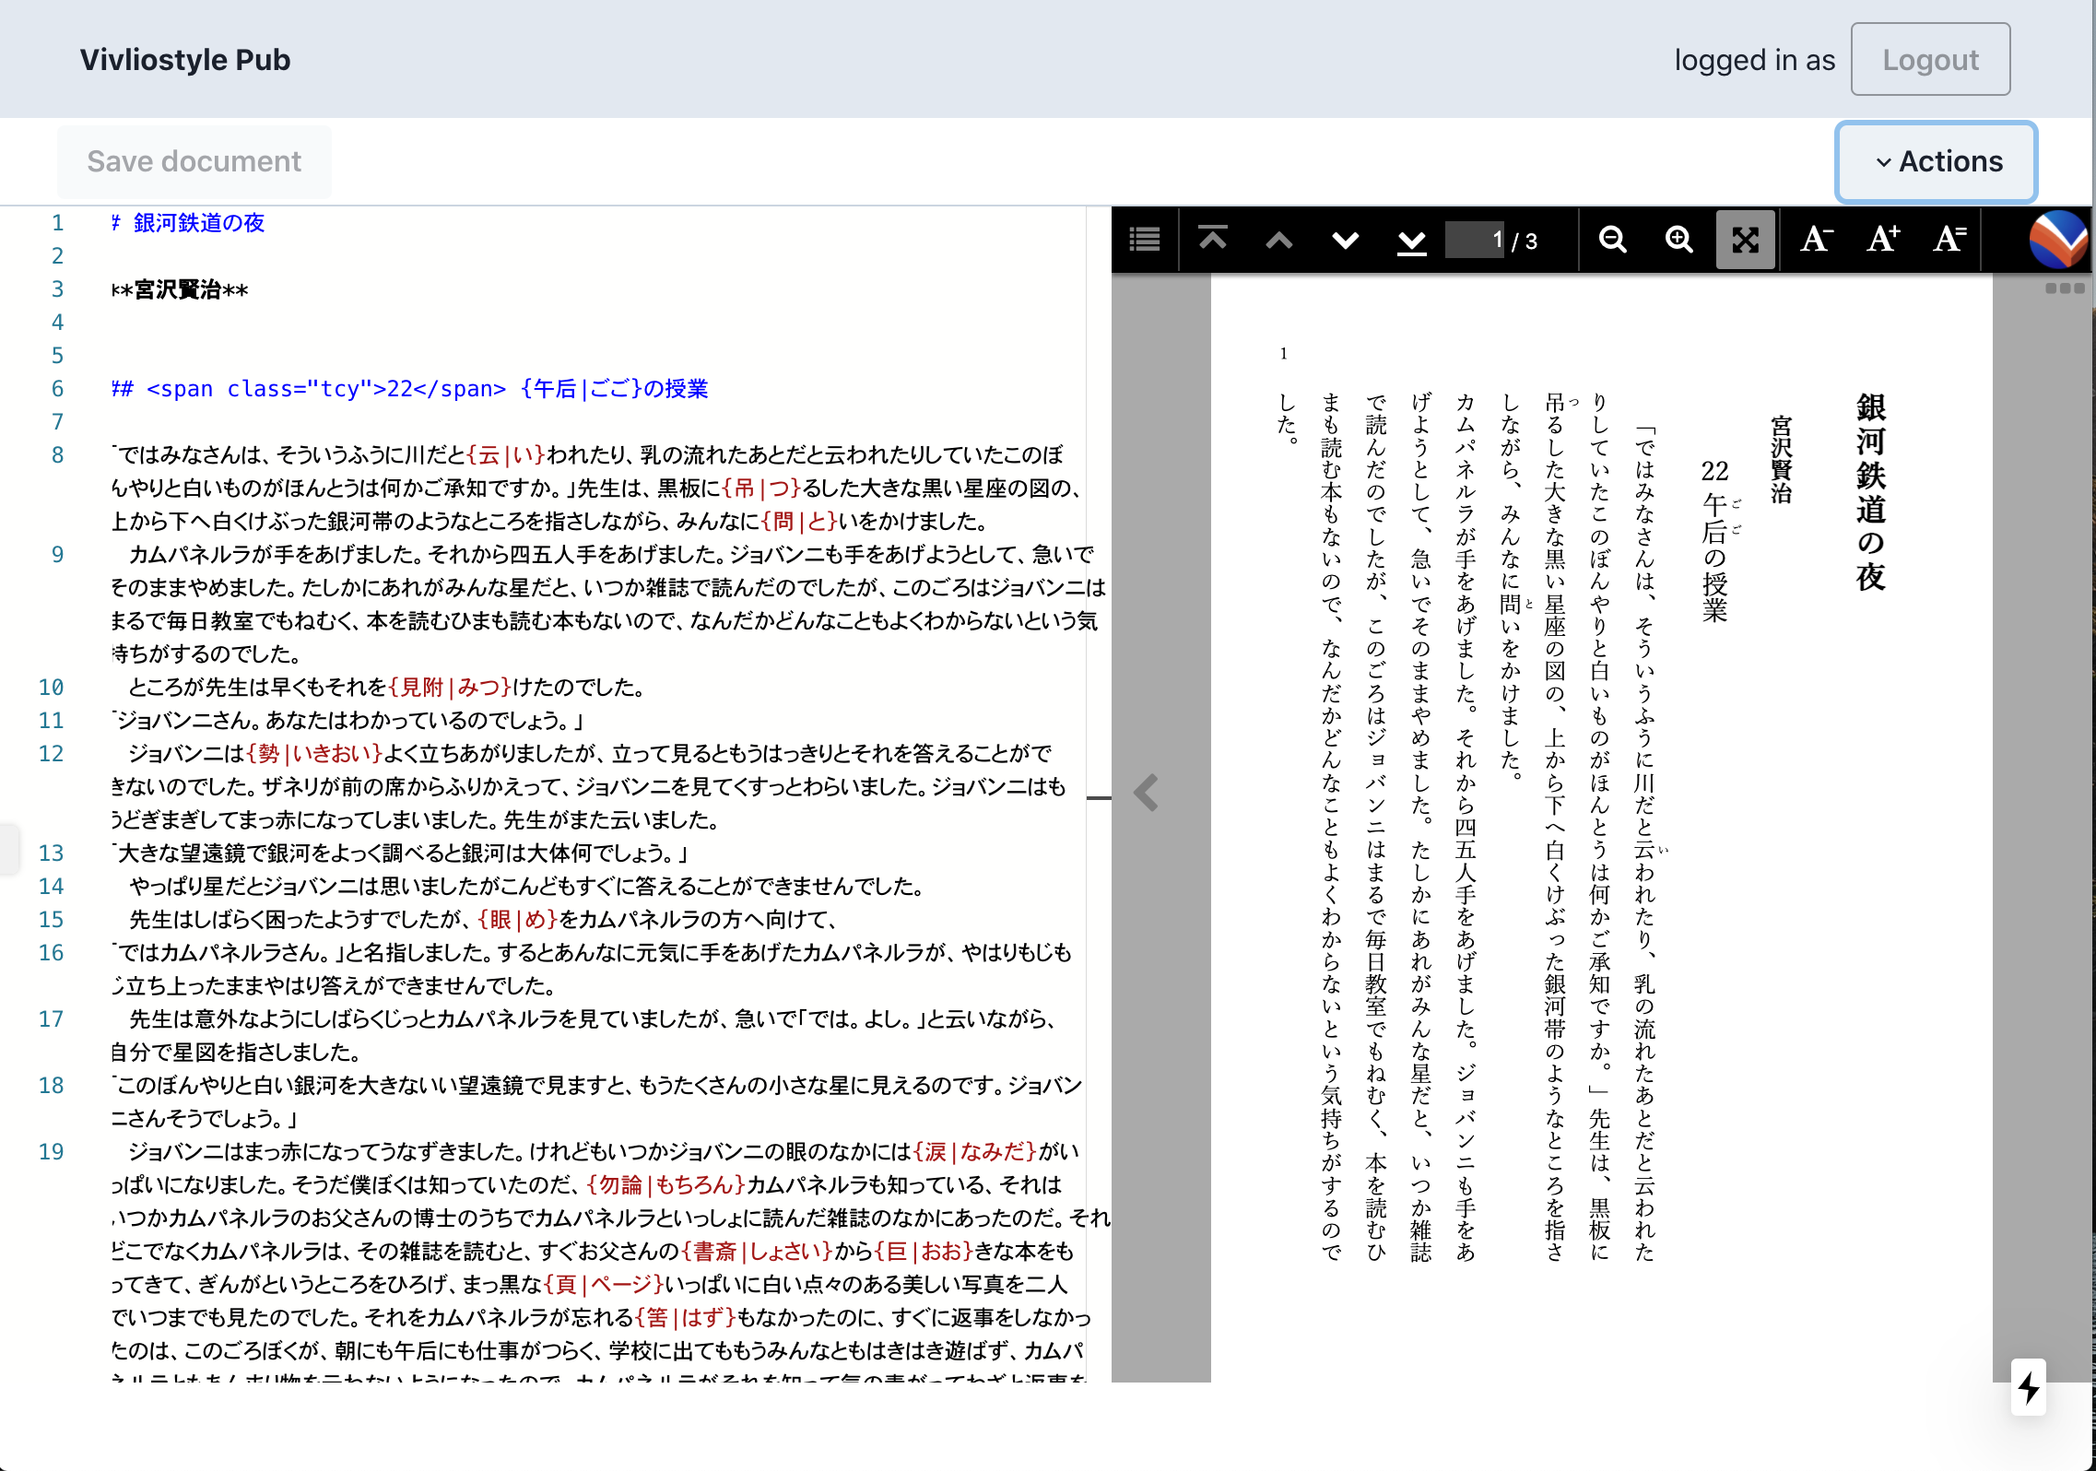Click the title '銀河鉄道の夜' in preview page
This screenshot has height=1471, width=2096.
pyautogui.click(x=1870, y=491)
